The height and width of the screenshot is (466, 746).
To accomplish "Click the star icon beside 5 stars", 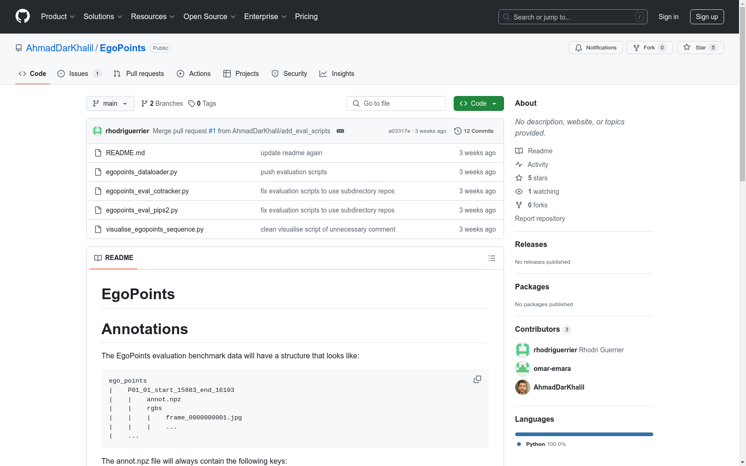I will (519, 178).
